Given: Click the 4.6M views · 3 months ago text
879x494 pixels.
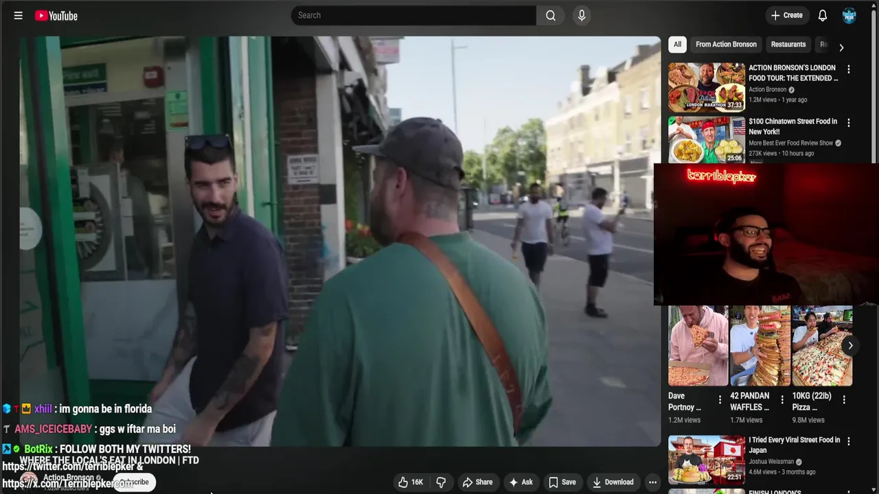Looking at the screenshot, I should click(x=782, y=472).
